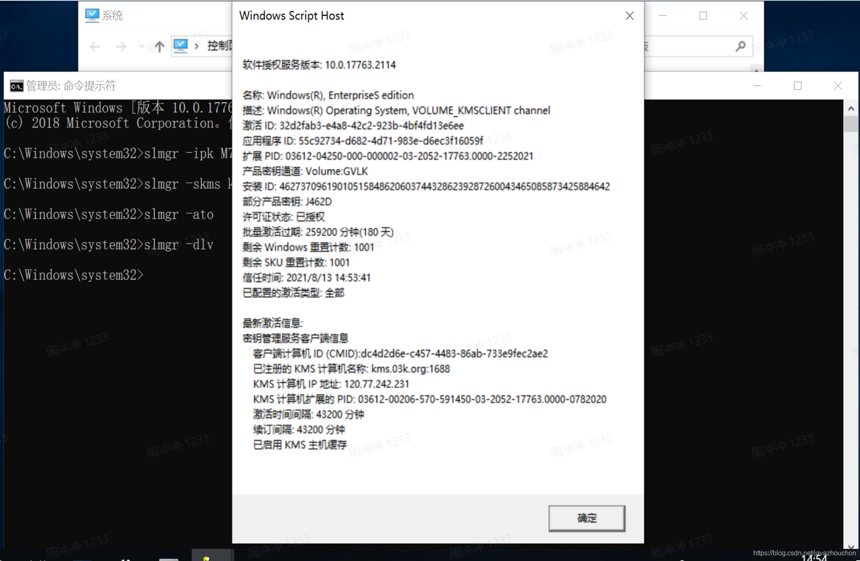Click the slmgr -dlv command line

point(109,245)
